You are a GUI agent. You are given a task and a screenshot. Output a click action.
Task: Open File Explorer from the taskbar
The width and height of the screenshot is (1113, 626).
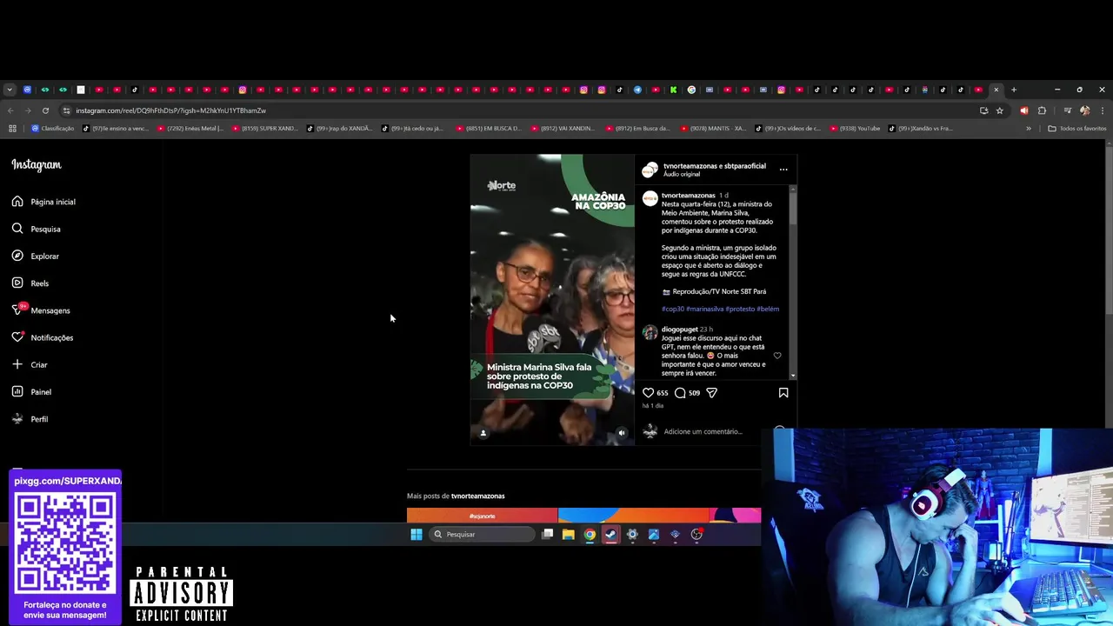pyautogui.click(x=568, y=535)
